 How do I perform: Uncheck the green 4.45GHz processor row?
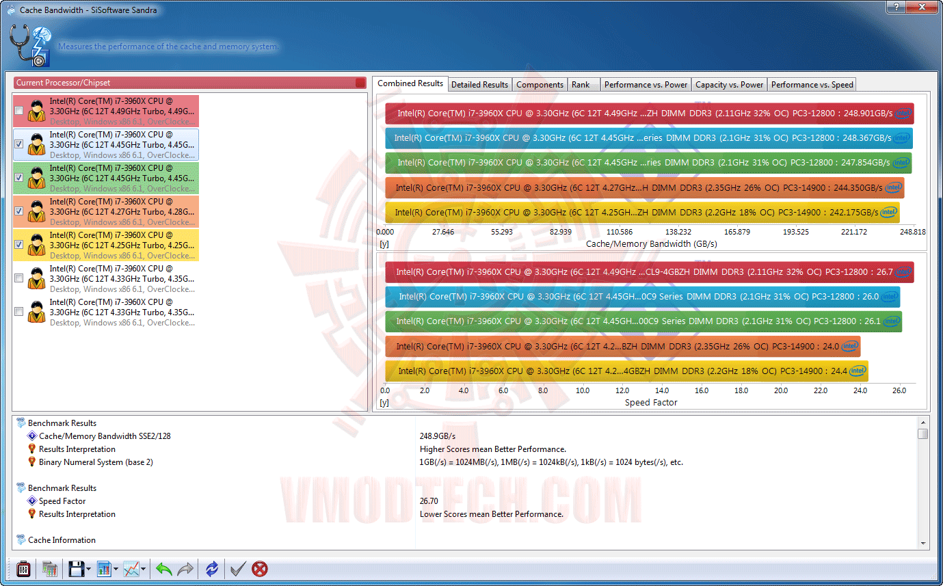coord(18,178)
